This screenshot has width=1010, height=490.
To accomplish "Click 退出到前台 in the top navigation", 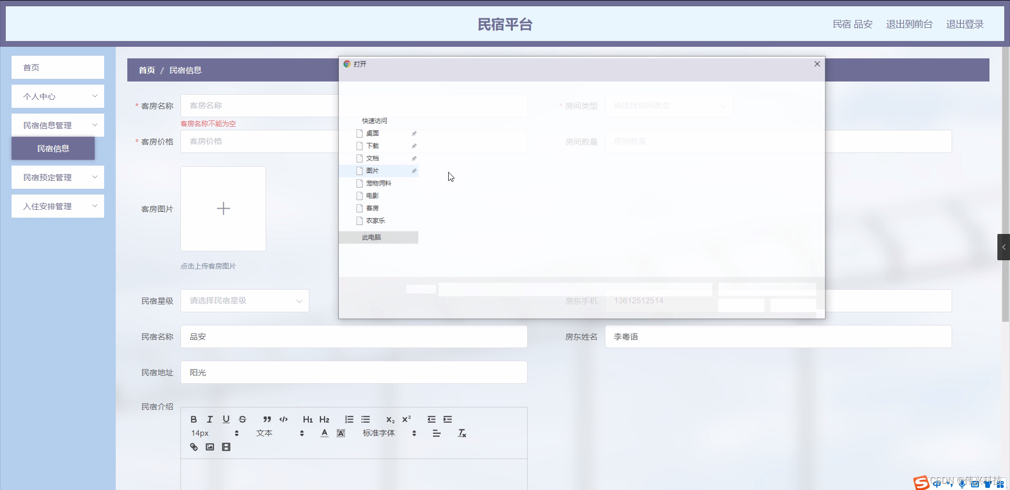I will coord(908,24).
